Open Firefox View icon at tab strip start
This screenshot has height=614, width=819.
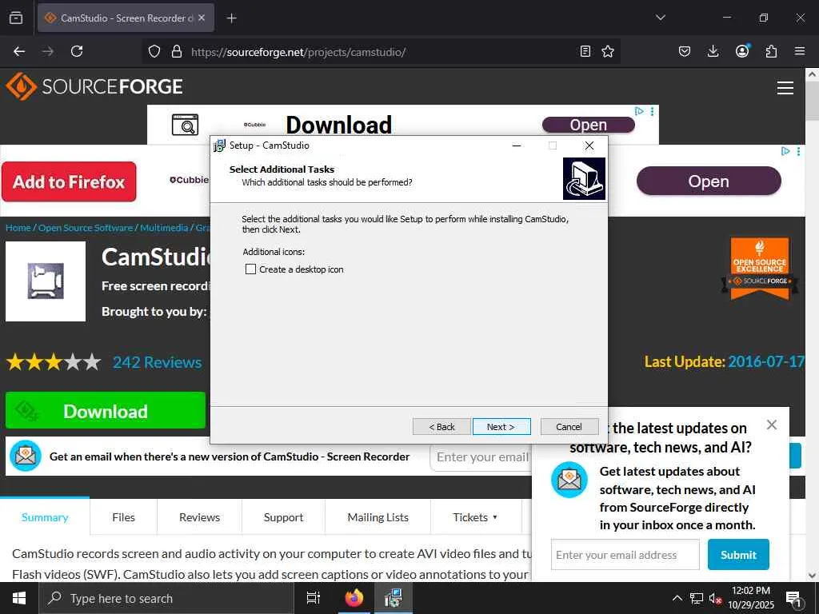16,18
